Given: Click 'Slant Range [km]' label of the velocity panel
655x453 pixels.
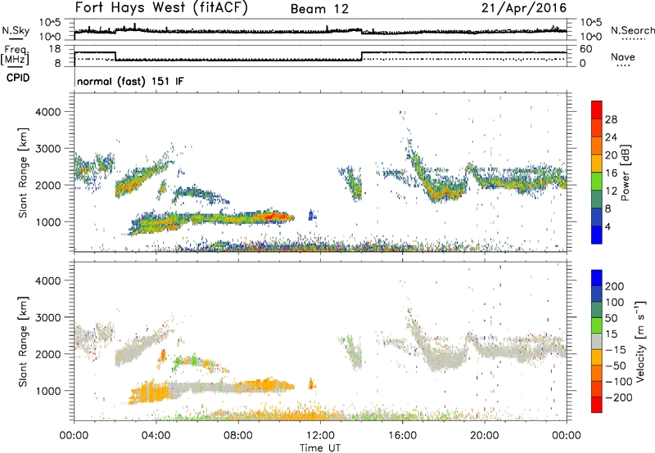Looking at the screenshot, I should tap(23, 342).
